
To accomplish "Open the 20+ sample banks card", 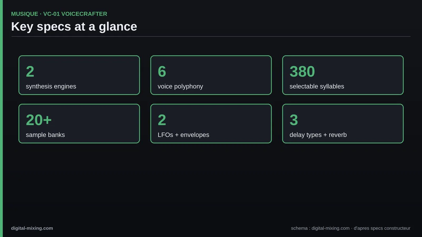I will pyautogui.click(x=79, y=124).
